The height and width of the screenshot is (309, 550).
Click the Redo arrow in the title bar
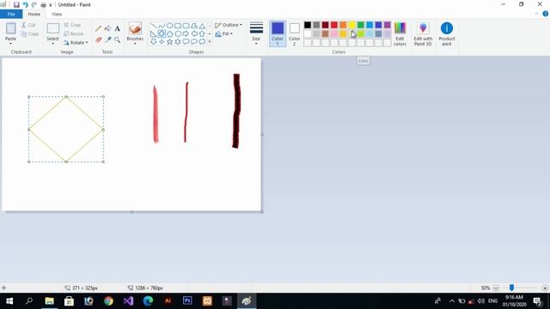[x=34, y=5]
